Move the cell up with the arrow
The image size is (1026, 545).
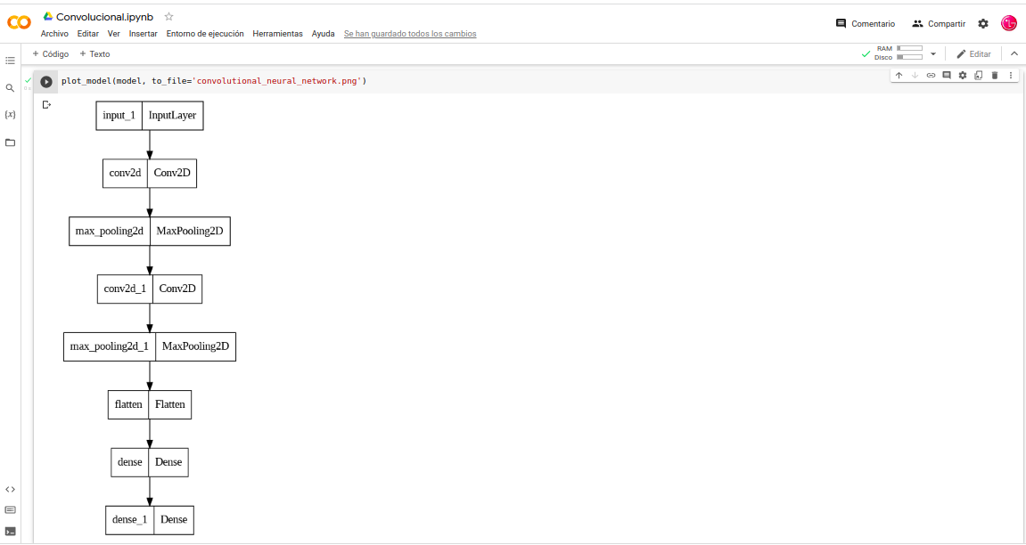(899, 76)
